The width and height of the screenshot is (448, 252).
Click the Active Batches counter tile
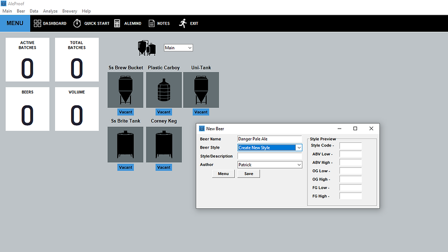27,60
